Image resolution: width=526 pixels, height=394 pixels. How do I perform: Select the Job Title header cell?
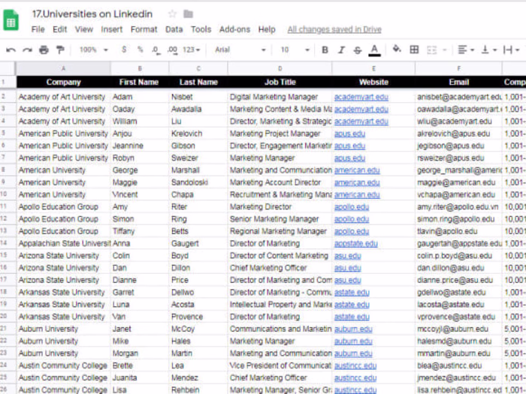[x=280, y=82]
